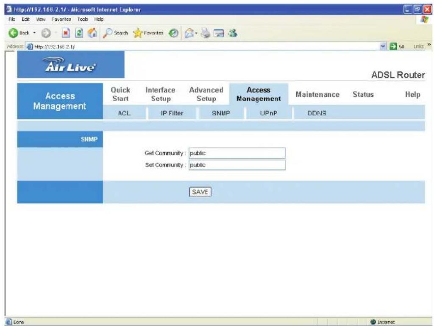Viewport: 434px width, 326px height.
Task: Open the Edit menu
Action: (25, 19)
